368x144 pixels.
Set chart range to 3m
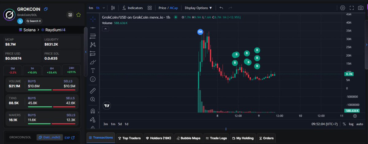[105, 124]
